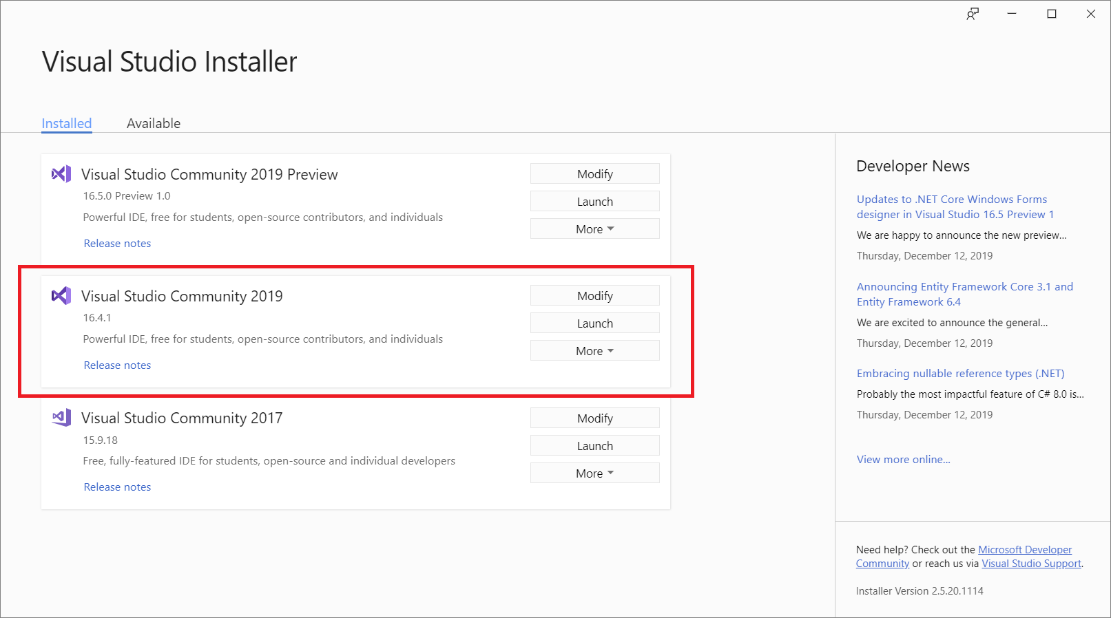Open More dropdown for 2019 Preview
The width and height of the screenshot is (1111, 618).
coord(595,229)
